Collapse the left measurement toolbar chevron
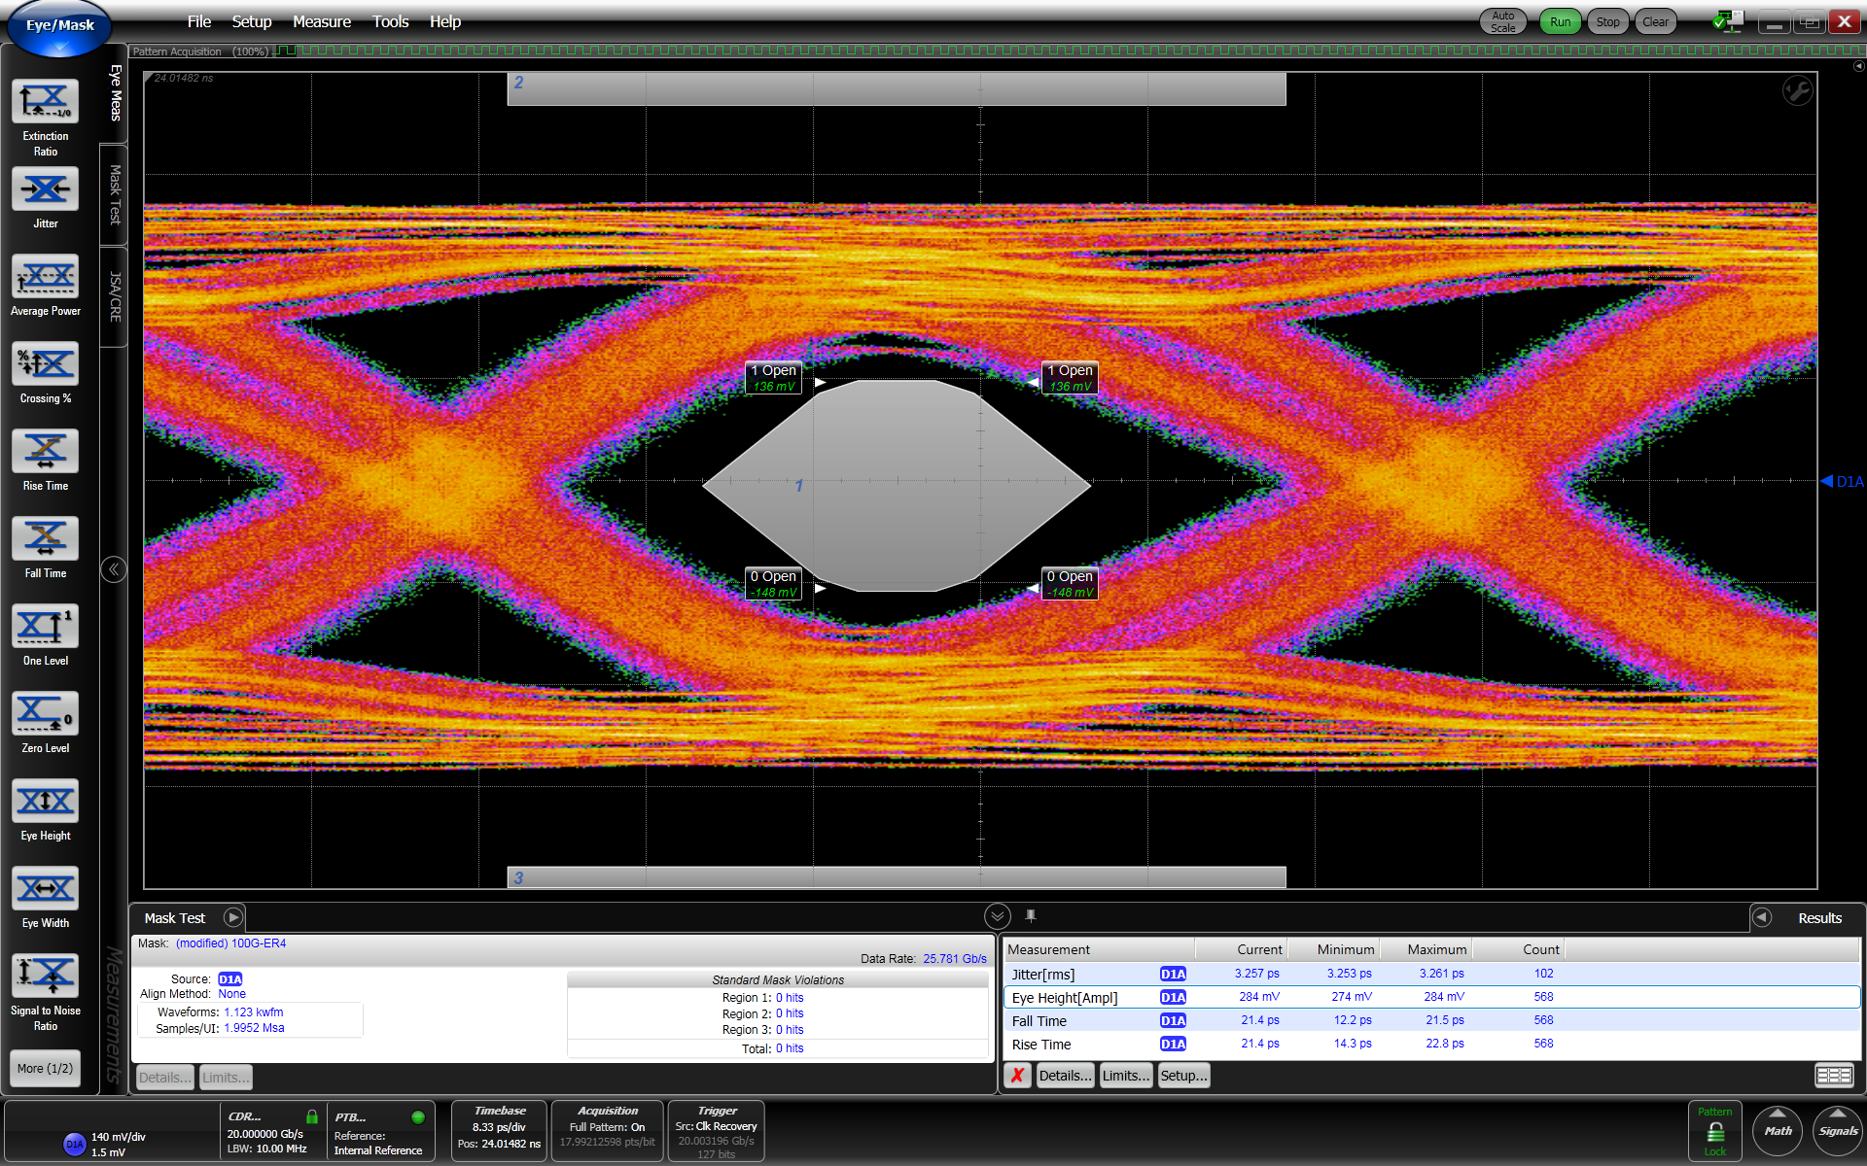The width and height of the screenshot is (1867, 1166). coord(114,569)
